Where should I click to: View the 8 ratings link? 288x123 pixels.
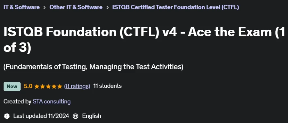pos(77,86)
